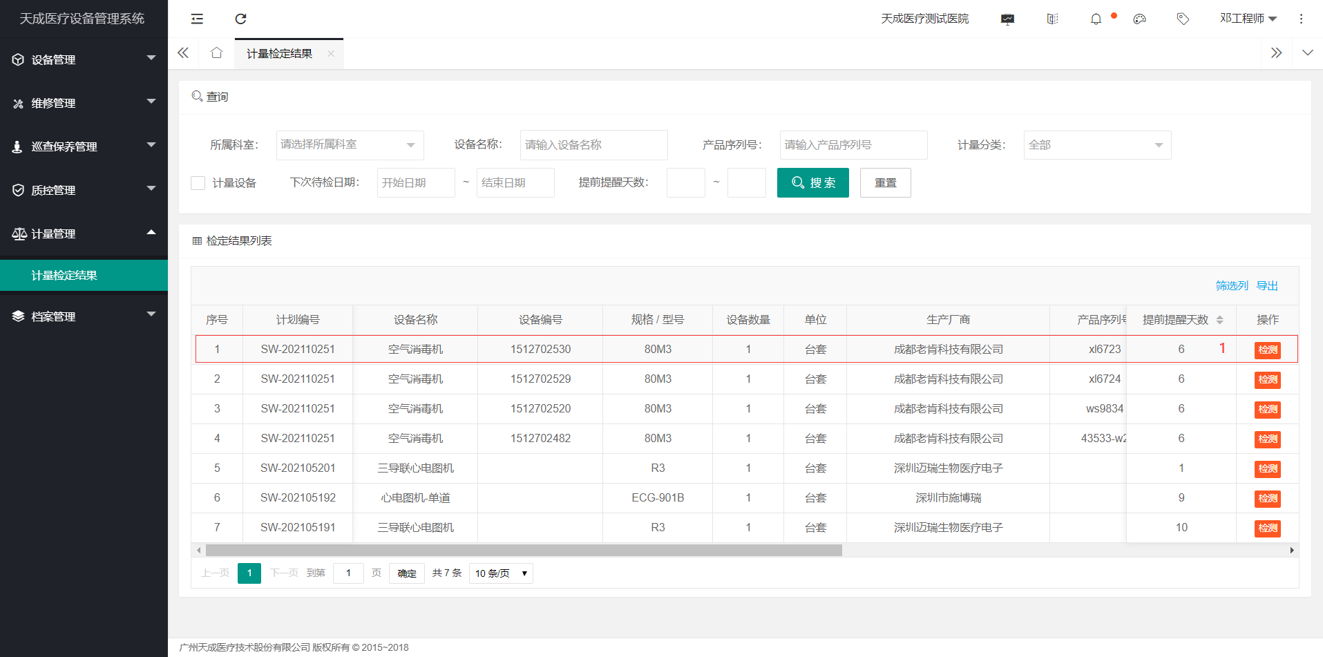
Task: Open tab options down-chevron
Action: pos(1308,53)
